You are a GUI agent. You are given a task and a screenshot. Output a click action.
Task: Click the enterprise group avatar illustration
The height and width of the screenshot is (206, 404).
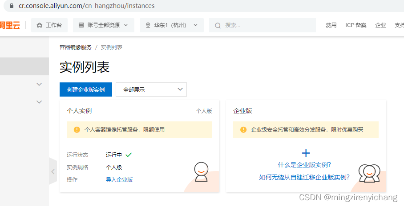pos(369,173)
